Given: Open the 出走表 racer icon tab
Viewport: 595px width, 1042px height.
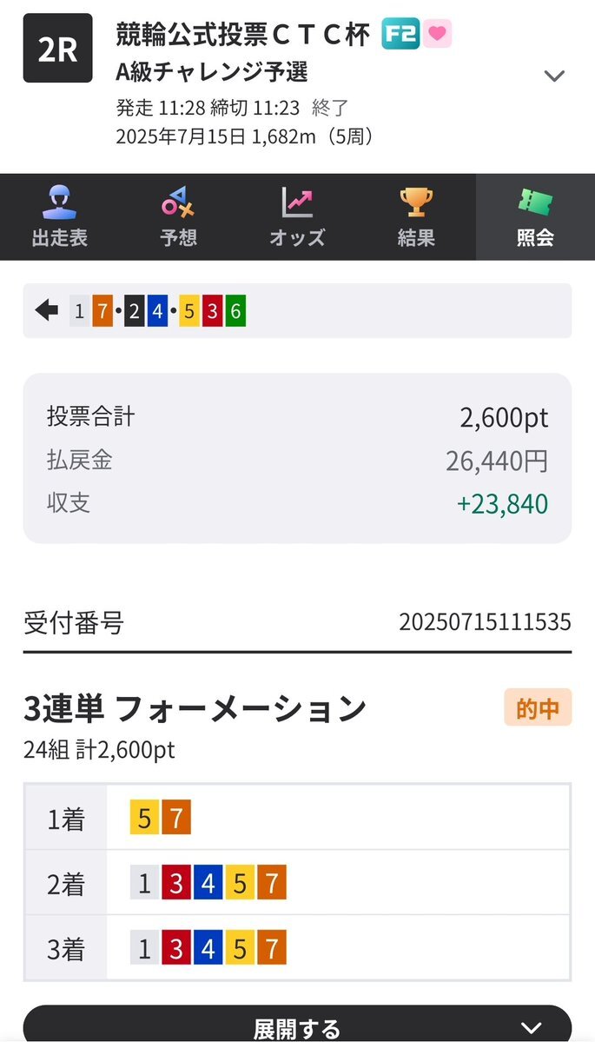Looking at the screenshot, I should 60,216.
